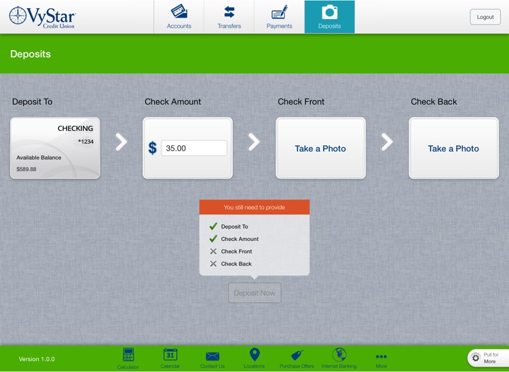The image size is (509, 372).
Task: Click the 'Version 1.0.0' text
Action: click(37, 359)
